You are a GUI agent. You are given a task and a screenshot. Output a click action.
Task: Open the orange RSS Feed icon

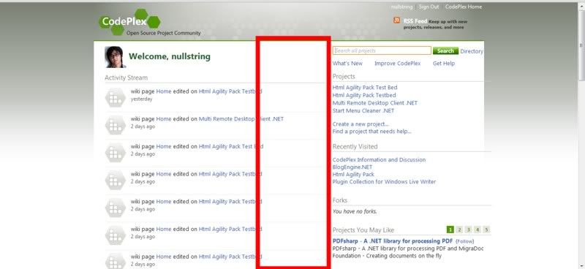397,20
